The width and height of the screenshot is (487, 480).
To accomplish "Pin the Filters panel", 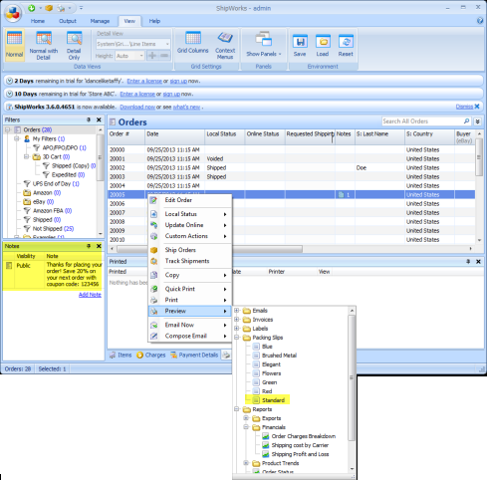I will (89, 120).
